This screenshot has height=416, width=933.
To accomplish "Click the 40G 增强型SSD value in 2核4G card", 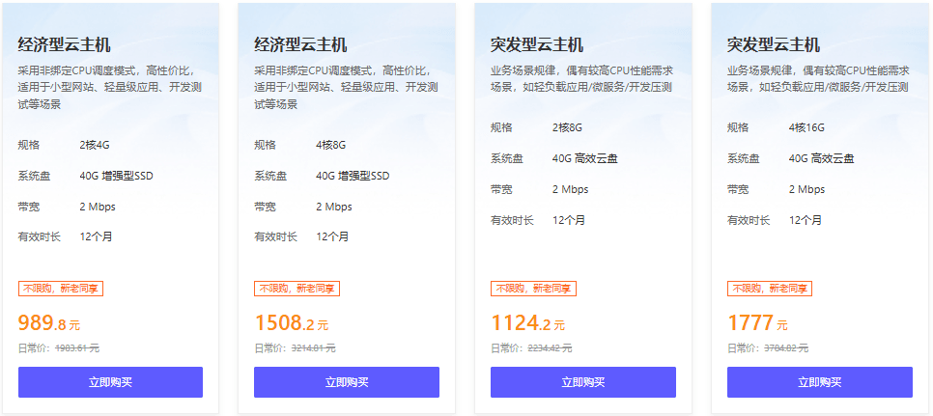I will pyautogui.click(x=116, y=176).
